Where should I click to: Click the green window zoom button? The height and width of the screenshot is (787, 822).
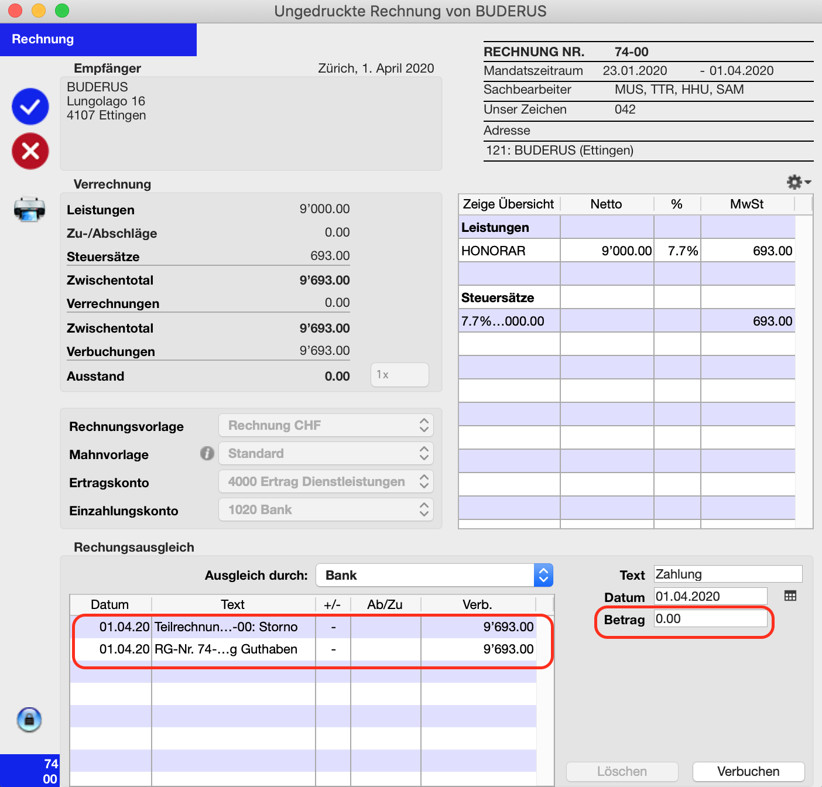click(x=62, y=11)
